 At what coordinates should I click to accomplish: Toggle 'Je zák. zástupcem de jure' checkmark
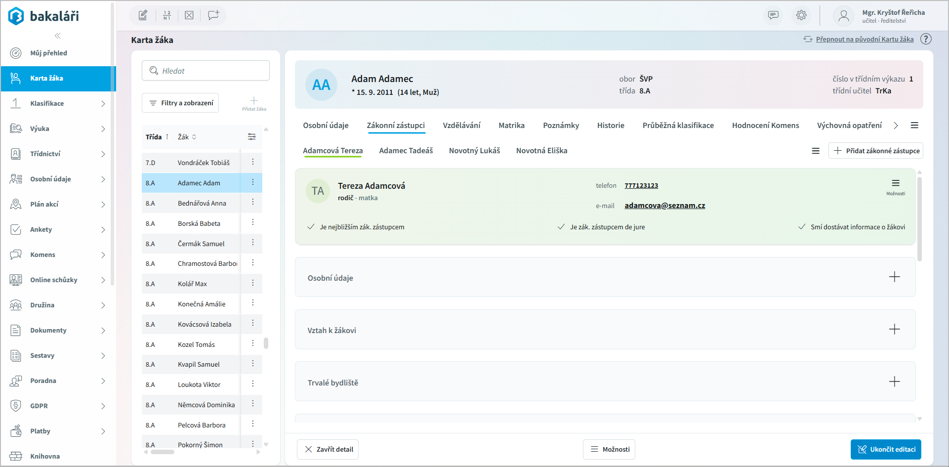pyautogui.click(x=561, y=227)
